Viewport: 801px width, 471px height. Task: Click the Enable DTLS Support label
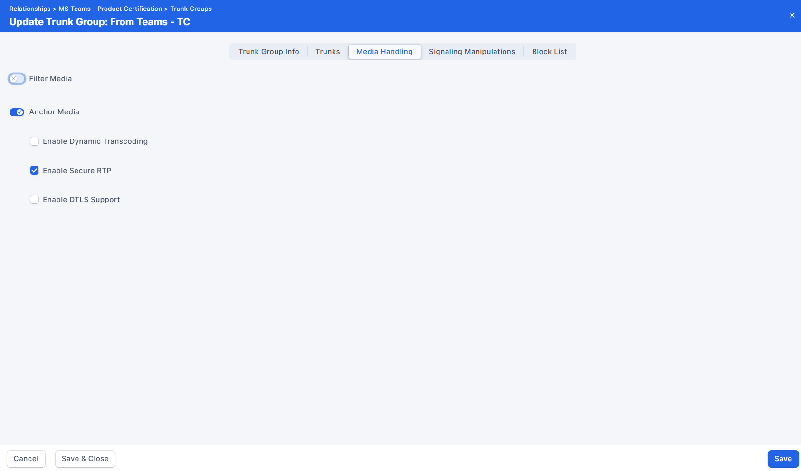(x=81, y=200)
